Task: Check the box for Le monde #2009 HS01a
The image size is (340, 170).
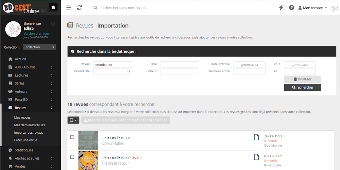Action: point(72,157)
